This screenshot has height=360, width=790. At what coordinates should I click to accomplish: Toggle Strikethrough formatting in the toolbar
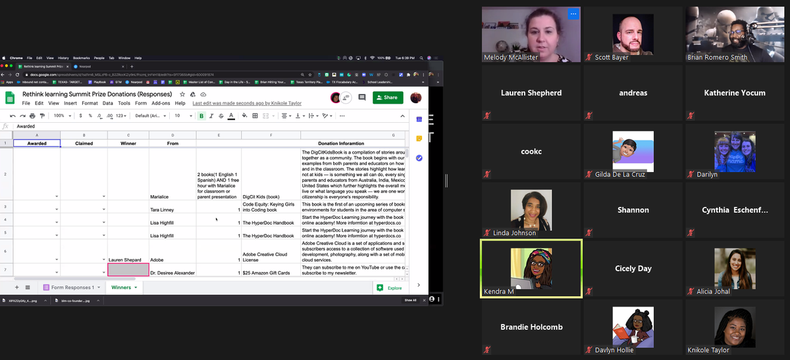click(x=221, y=116)
